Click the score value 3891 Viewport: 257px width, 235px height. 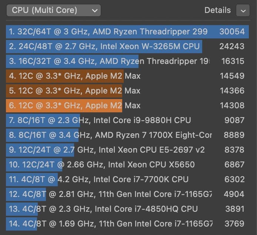[x=235, y=209]
